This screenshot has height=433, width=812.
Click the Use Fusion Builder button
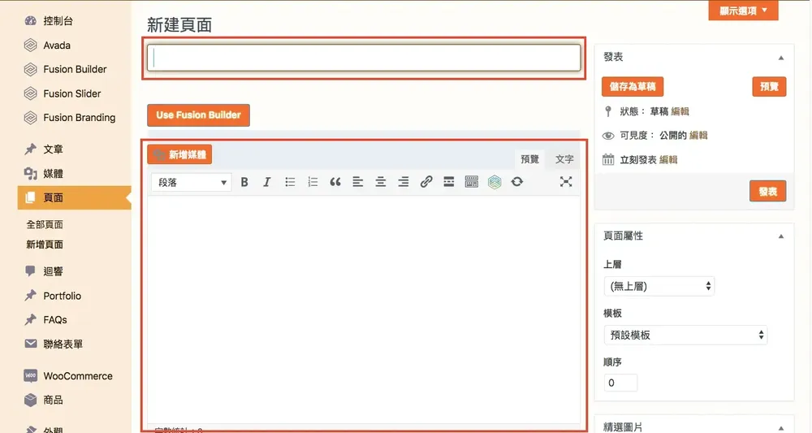[198, 115]
